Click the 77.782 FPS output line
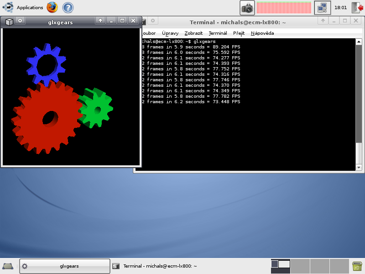 pos(191,96)
